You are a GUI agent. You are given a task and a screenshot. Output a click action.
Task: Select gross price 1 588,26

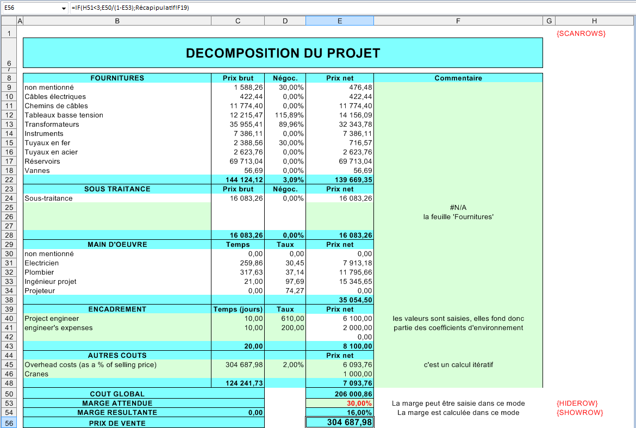coord(238,87)
